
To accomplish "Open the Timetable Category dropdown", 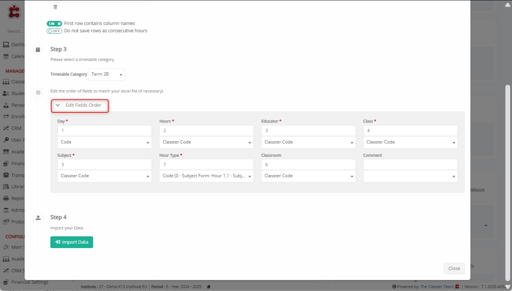I will 107,74.
